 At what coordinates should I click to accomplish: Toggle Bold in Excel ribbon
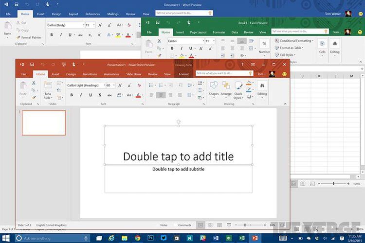(172, 49)
